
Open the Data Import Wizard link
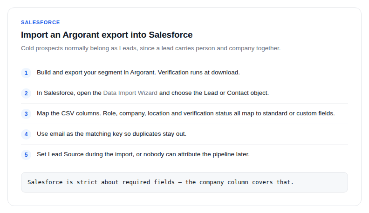(x=130, y=93)
